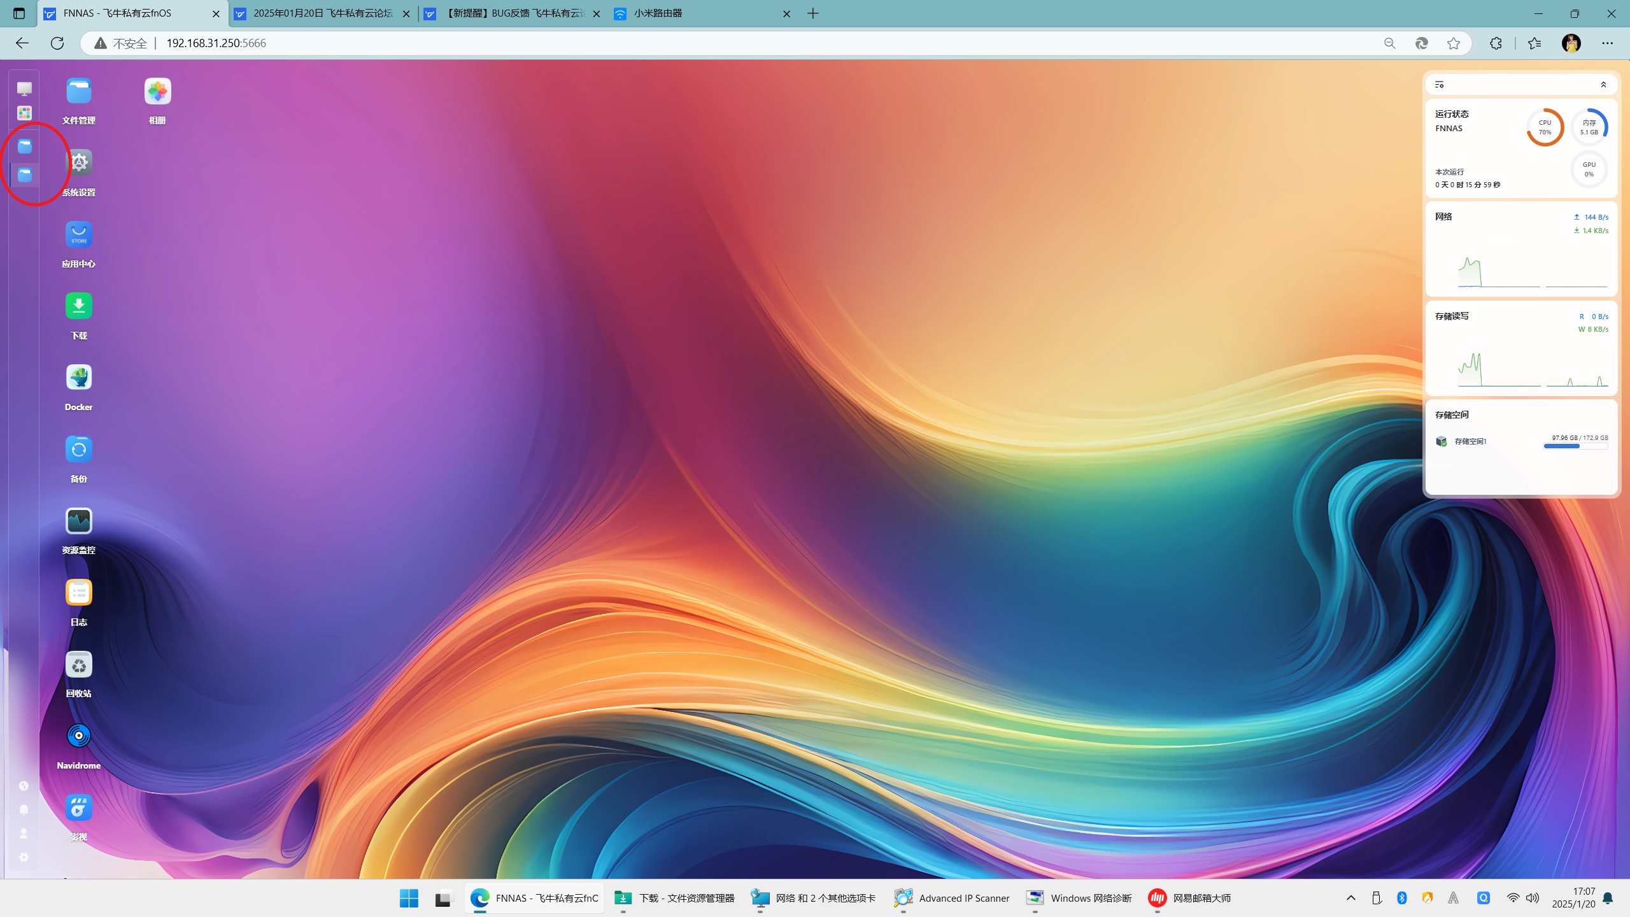Add this page to favorites star

[1453, 43]
